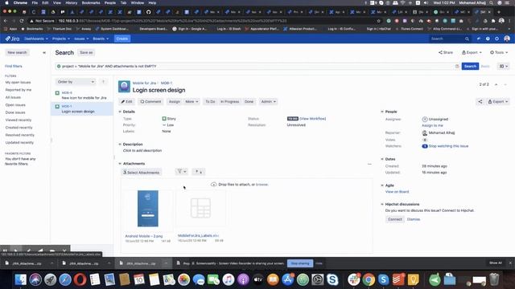Screen dimensions: 515x289
Task: Collapse the left filters sidebar
Action: (x=44, y=52)
